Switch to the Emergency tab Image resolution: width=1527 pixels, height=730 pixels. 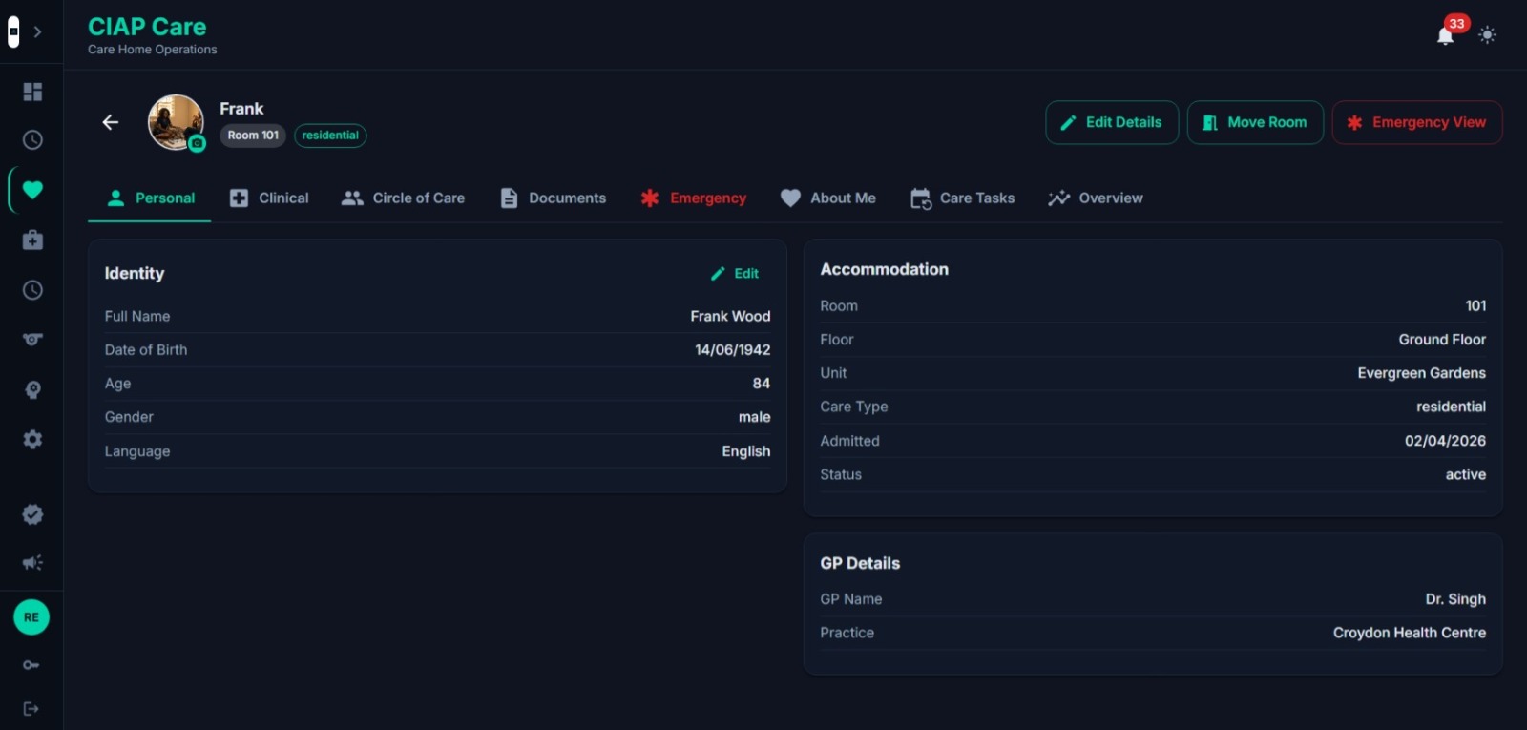[x=694, y=198]
